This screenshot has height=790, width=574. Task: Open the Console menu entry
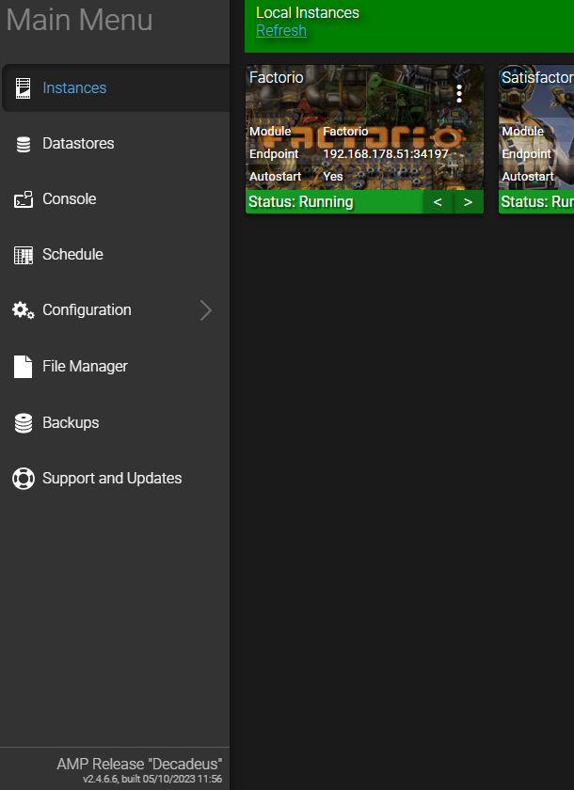click(116, 199)
